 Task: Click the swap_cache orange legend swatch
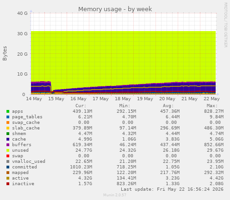(8, 123)
